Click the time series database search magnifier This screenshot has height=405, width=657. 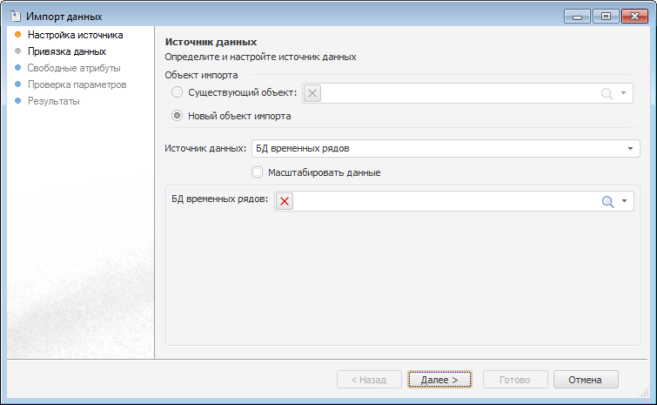(x=608, y=201)
